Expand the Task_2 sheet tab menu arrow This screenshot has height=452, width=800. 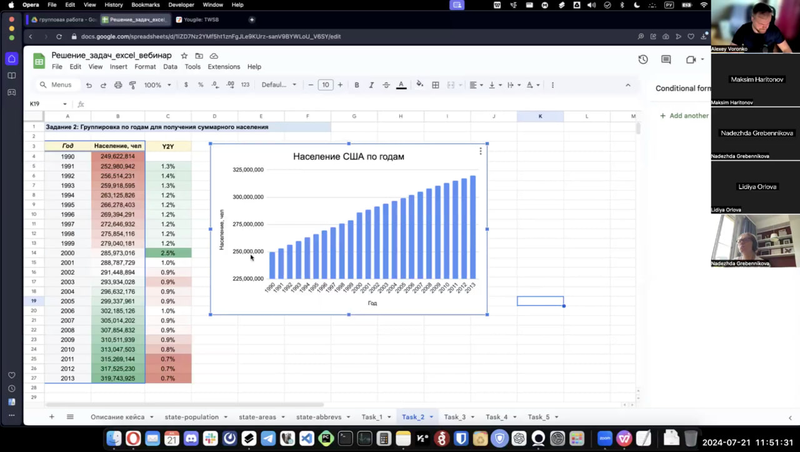431,417
